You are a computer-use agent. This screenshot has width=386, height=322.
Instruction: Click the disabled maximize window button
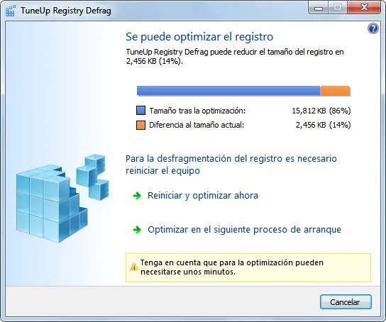pyautogui.click(x=338, y=8)
